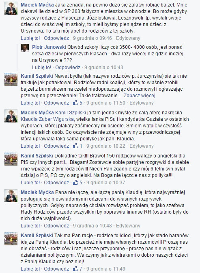This screenshot has height=273, width=200.
Task: Open Kamil Szpilski's avatar on the 11:50 comment
Action: tap(11, 79)
